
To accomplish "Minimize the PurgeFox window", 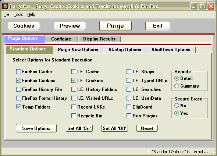I will [194, 6].
